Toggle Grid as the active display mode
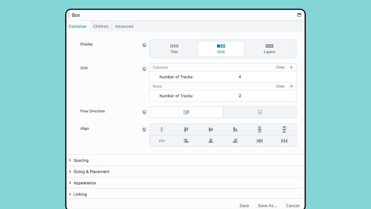Image resolution: width=371 pixels, height=209 pixels. click(x=221, y=49)
